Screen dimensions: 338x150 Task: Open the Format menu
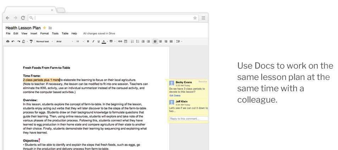(44, 34)
